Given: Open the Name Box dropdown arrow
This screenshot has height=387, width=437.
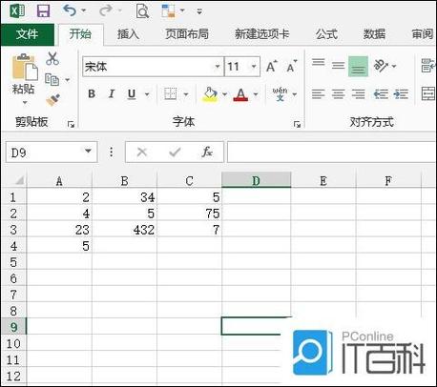Looking at the screenshot, I should tap(88, 151).
